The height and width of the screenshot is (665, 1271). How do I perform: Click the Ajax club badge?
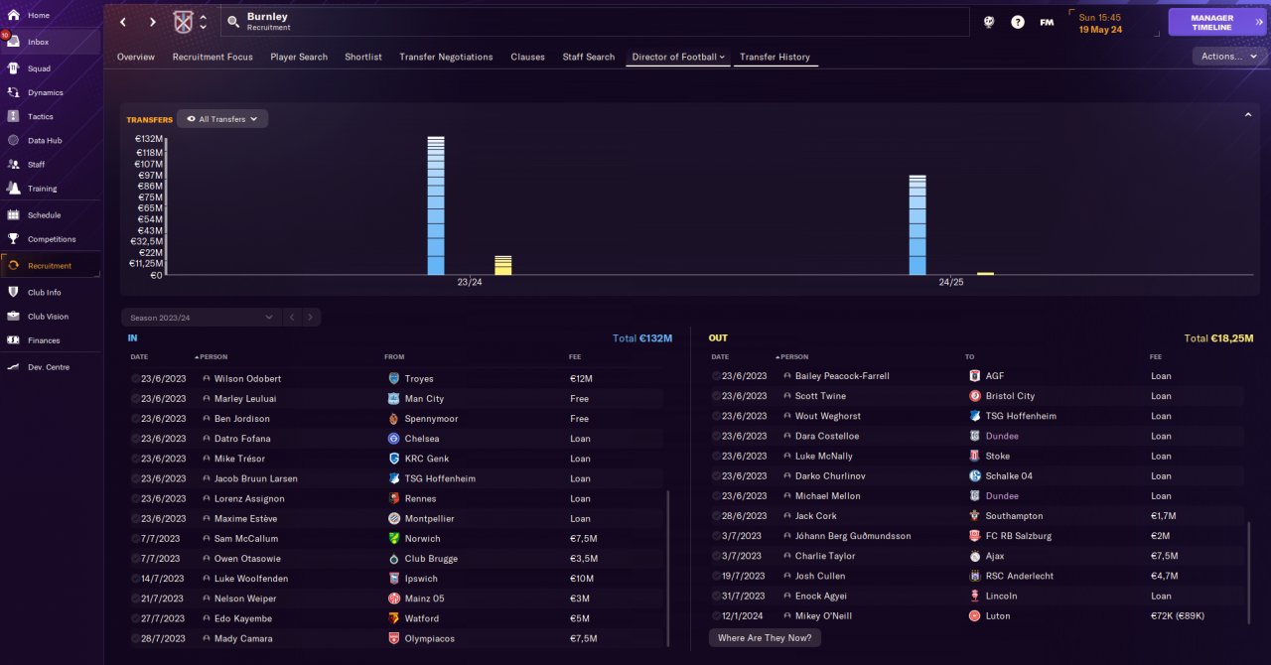(974, 556)
